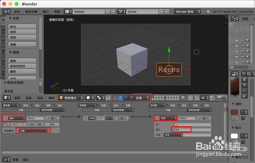Toggle the snap magnet icon

click(x=197, y=98)
